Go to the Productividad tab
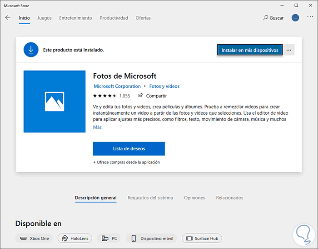The height and width of the screenshot is (249, 318). point(114,18)
